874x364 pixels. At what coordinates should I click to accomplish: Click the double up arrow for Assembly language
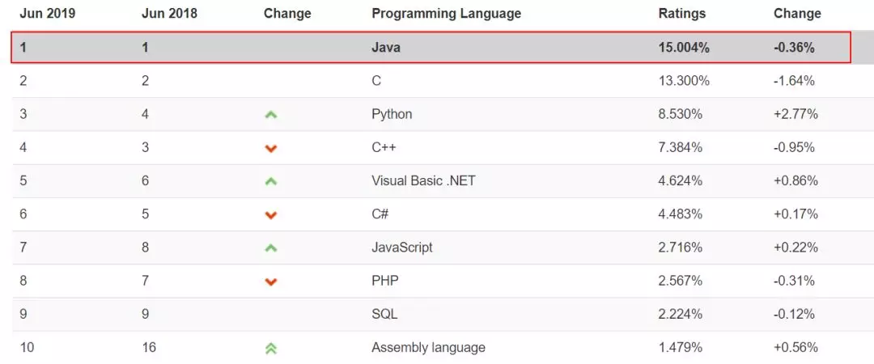coord(271,348)
